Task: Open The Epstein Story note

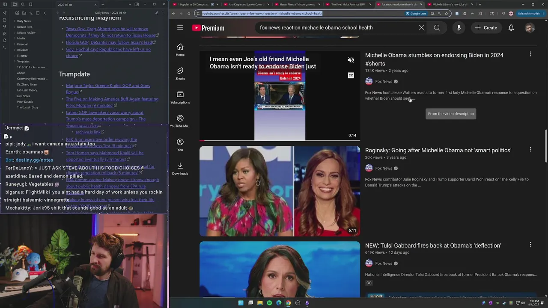Action: [x=27, y=107]
